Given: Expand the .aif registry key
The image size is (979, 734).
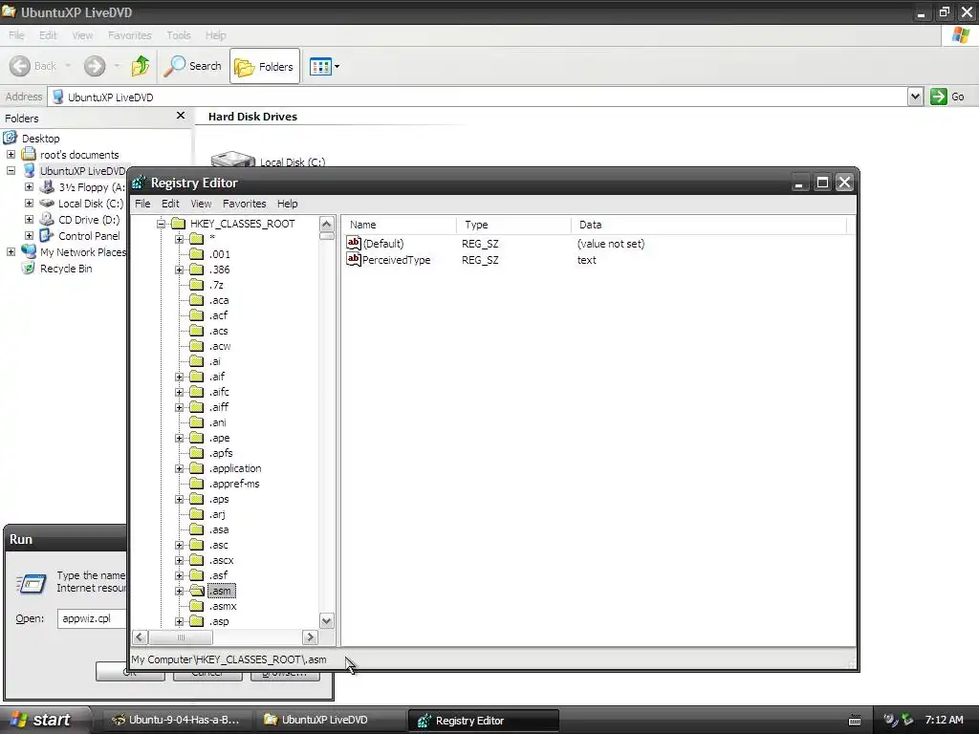Looking at the screenshot, I should 179,377.
